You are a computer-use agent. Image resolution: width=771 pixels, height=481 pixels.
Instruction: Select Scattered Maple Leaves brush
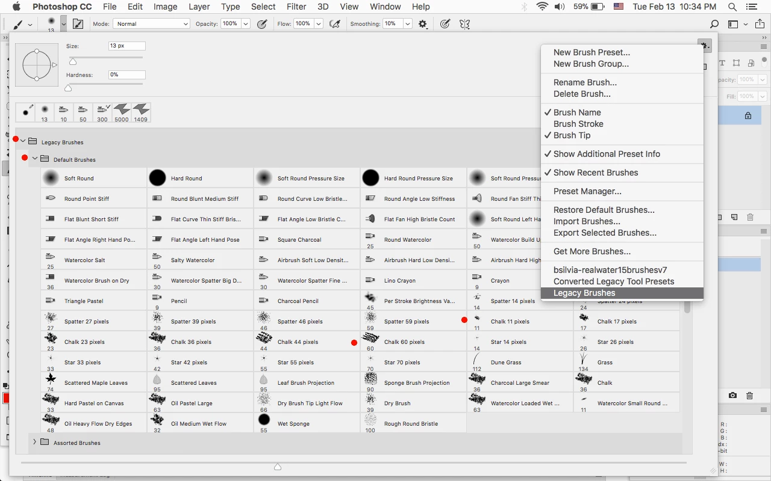point(93,382)
